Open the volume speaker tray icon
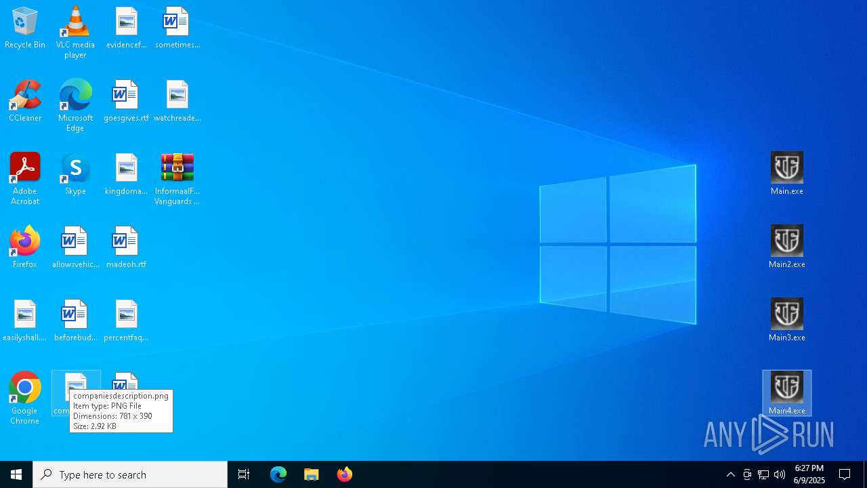Screen dimensions: 867x488 pyautogui.click(x=780, y=474)
